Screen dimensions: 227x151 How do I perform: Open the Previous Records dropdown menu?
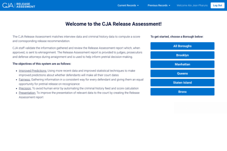(x=159, y=6)
